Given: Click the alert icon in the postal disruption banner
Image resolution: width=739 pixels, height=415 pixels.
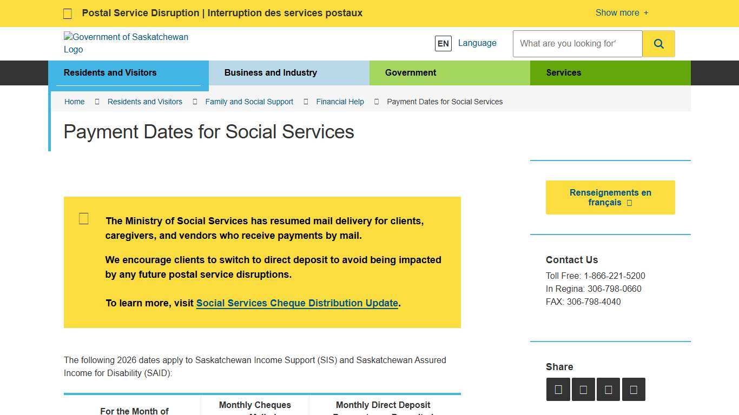Looking at the screenshot, I should pyautogui.click(x=68, y=13).
